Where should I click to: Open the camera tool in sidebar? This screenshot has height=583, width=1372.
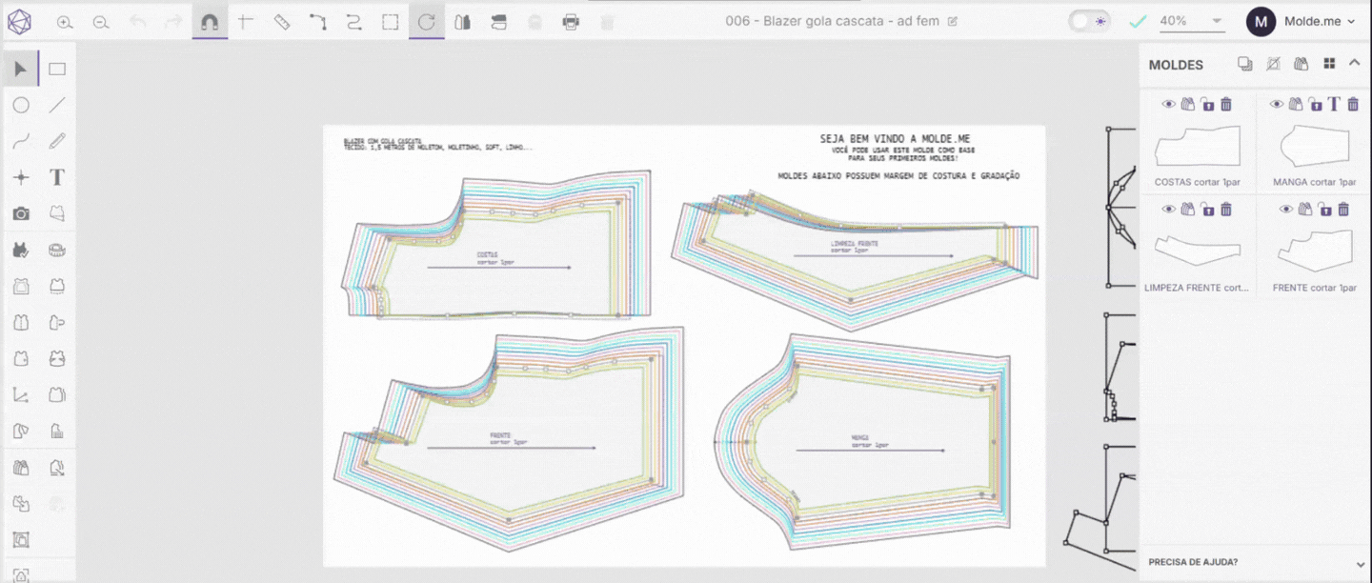[x=21, y=213]
